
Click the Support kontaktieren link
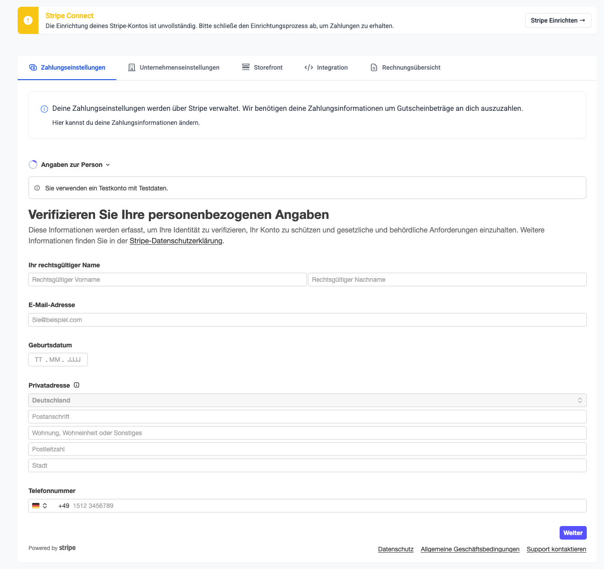556,549
